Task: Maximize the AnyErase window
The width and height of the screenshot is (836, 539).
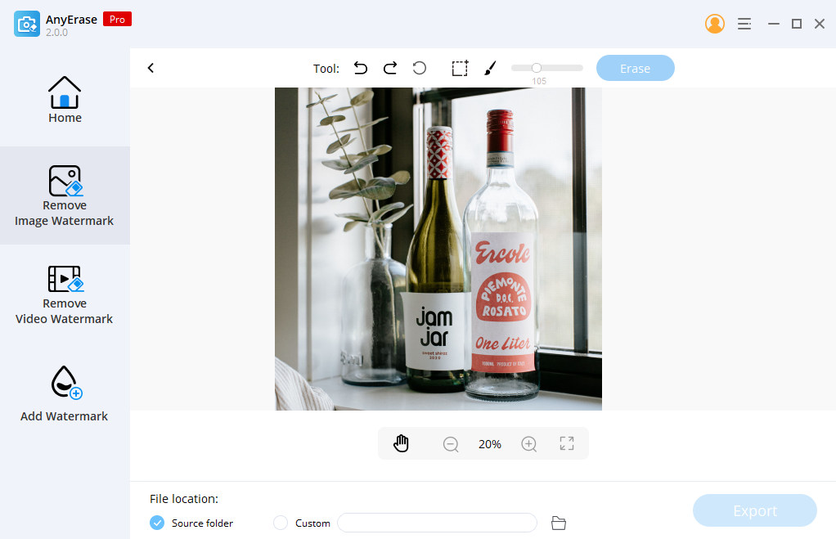Action: [x=797, y=24]
